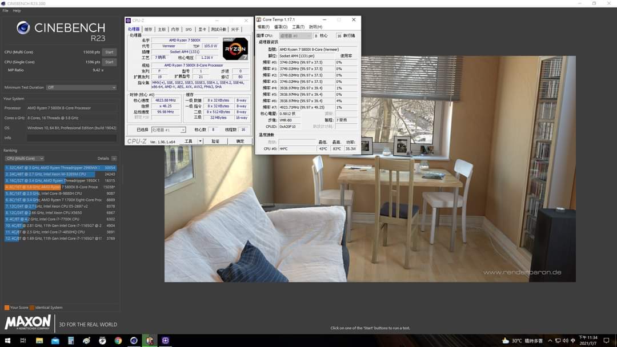
Task: Open the 已选择 processor dropdown in CPU-Z
Action: tap(168, 130)
